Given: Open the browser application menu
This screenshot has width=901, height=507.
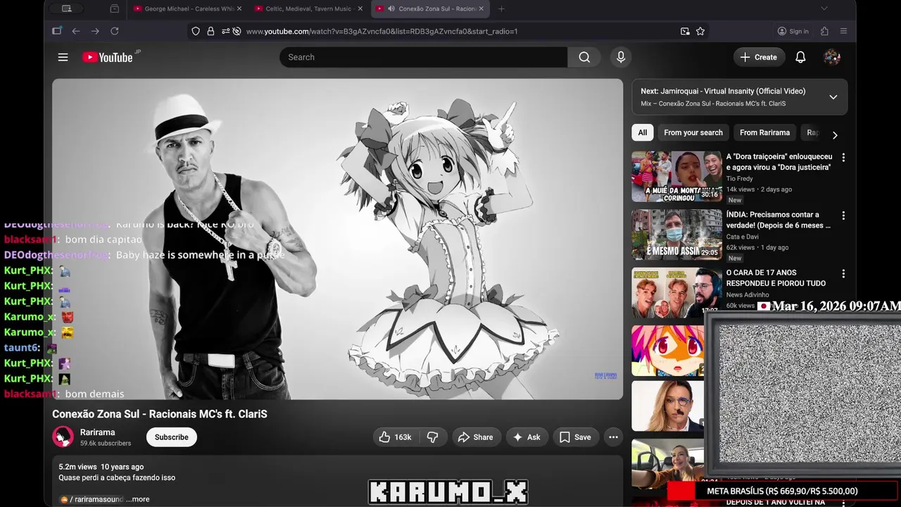Looking at the screenshot, I should pyautogui.click(x=843, y=31).
